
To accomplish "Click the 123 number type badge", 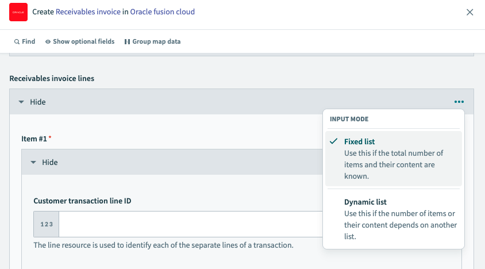I will tap(47, 224).
